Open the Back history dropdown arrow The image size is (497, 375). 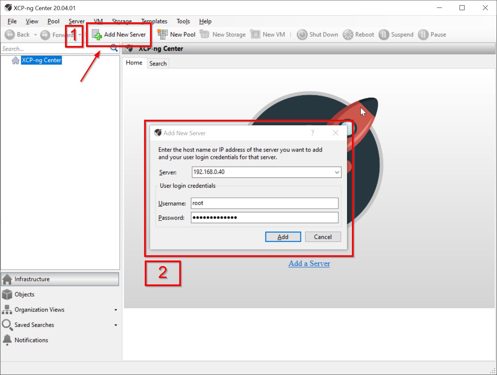coord(35,34)
